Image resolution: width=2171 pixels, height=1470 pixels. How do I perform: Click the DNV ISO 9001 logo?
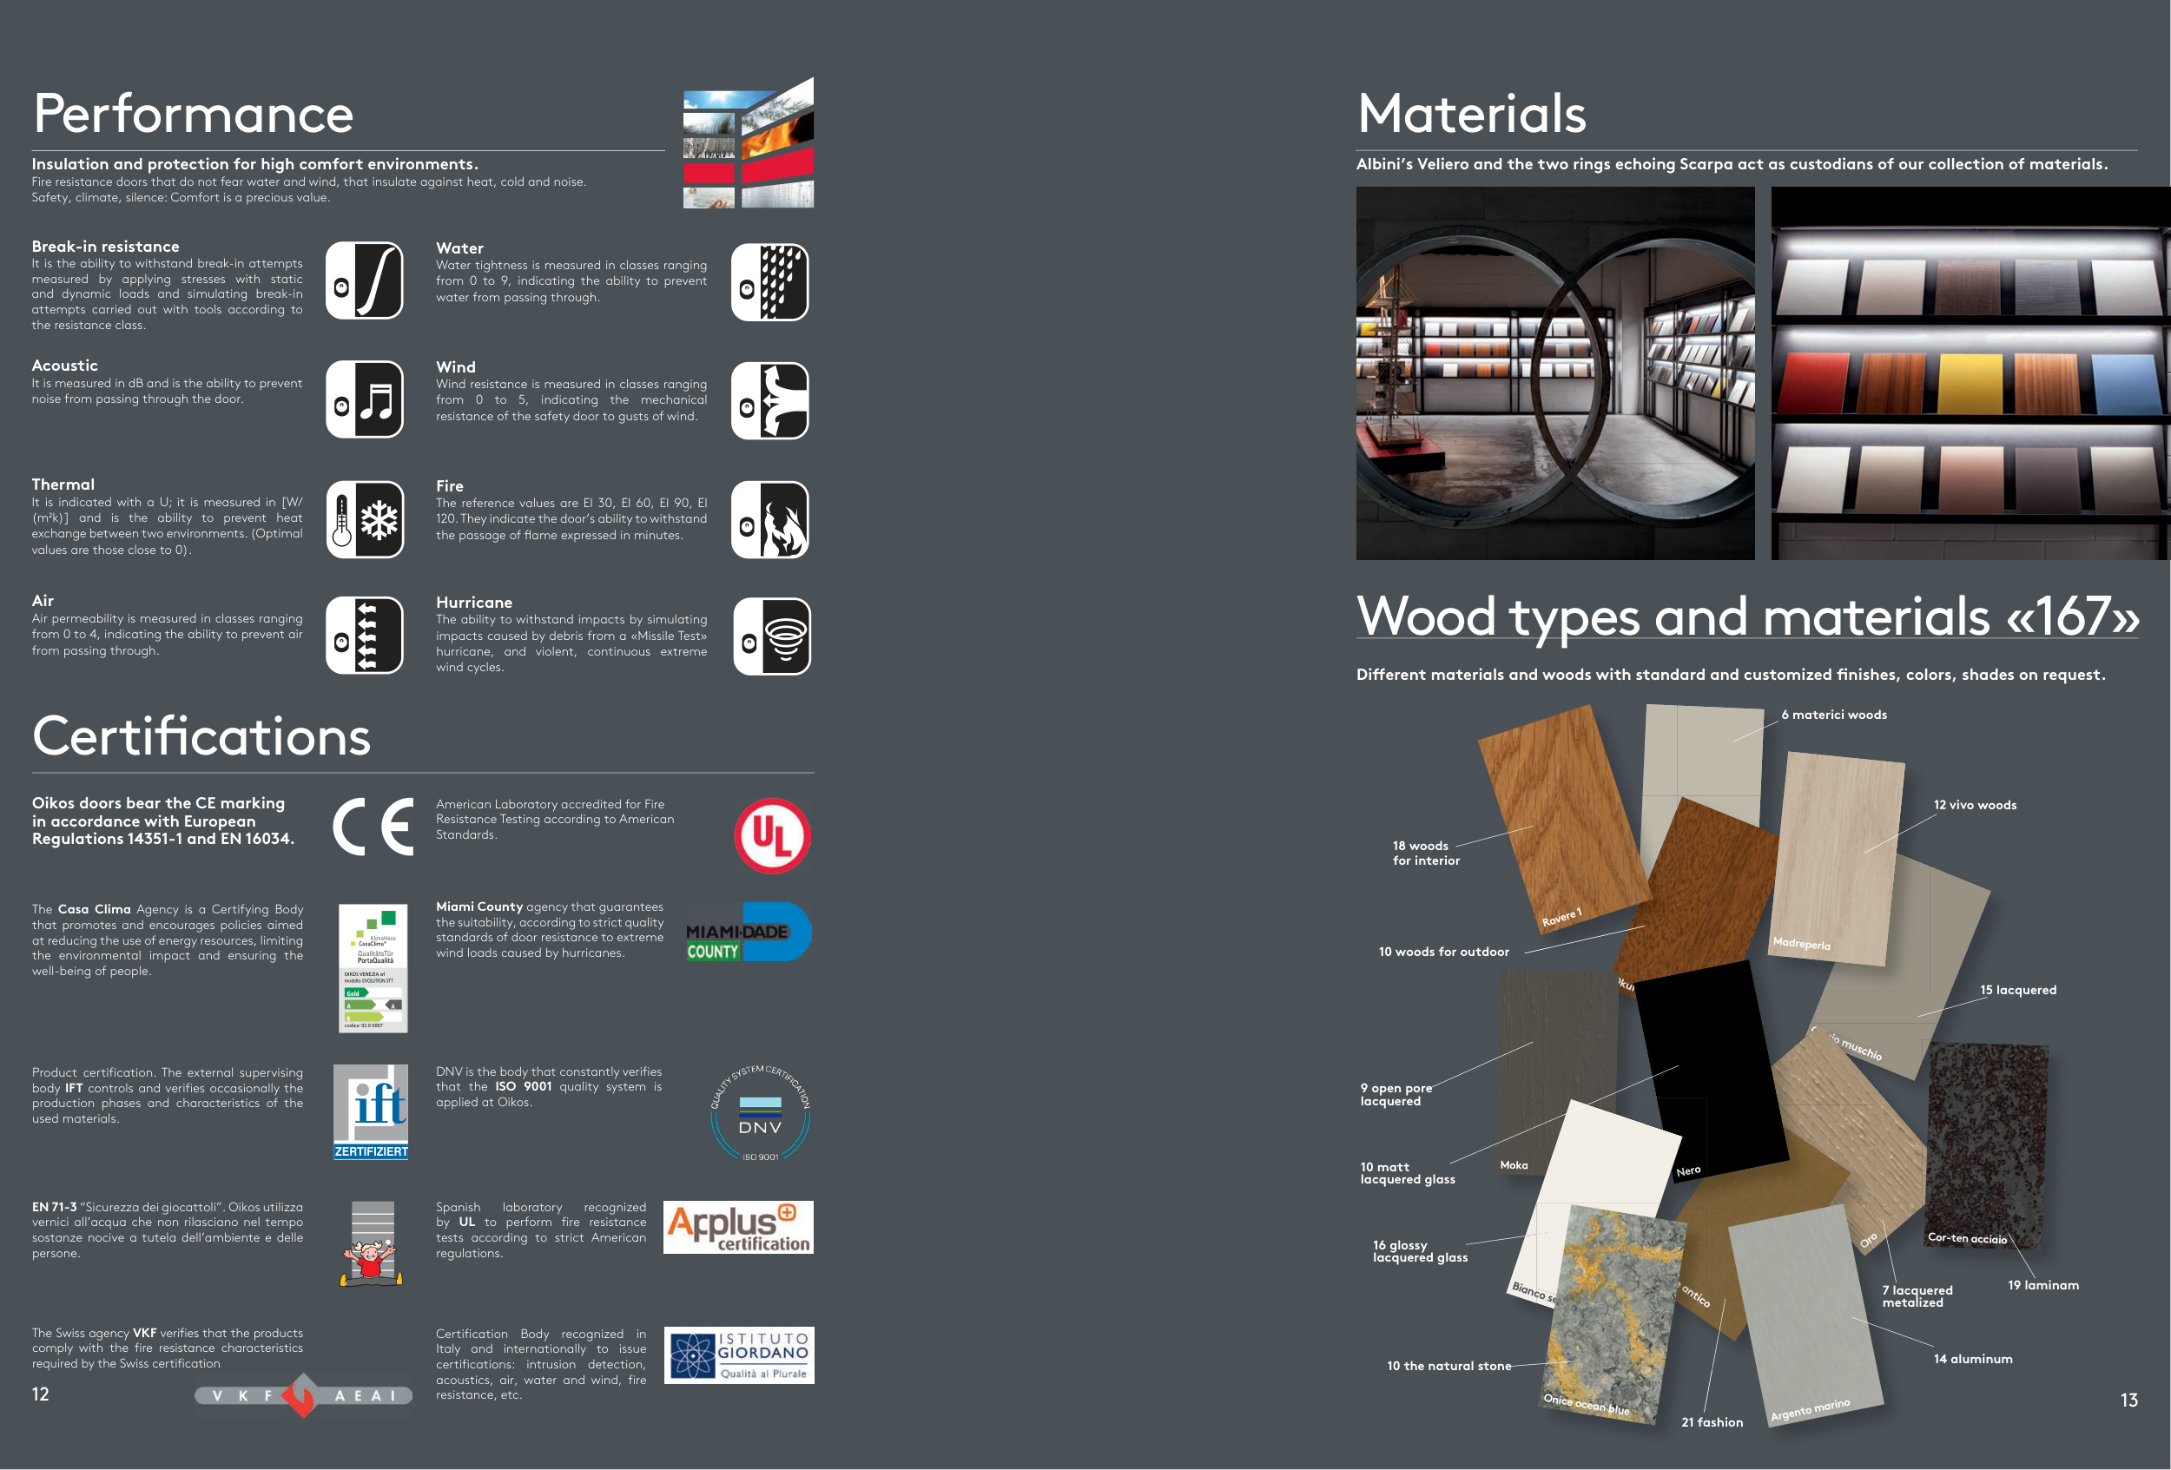pyautogui.click(x=761, y=1113)
